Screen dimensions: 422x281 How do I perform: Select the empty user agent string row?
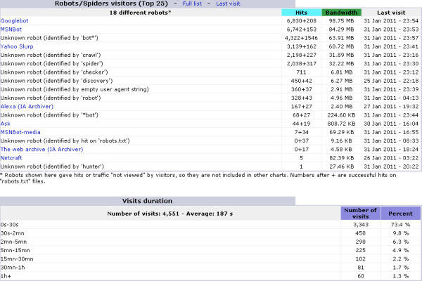(210, 89)
